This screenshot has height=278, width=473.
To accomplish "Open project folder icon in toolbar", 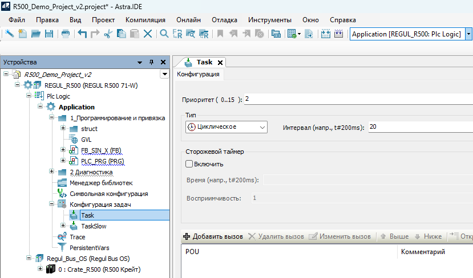I will pyautogui.click(x=35, y=34).
